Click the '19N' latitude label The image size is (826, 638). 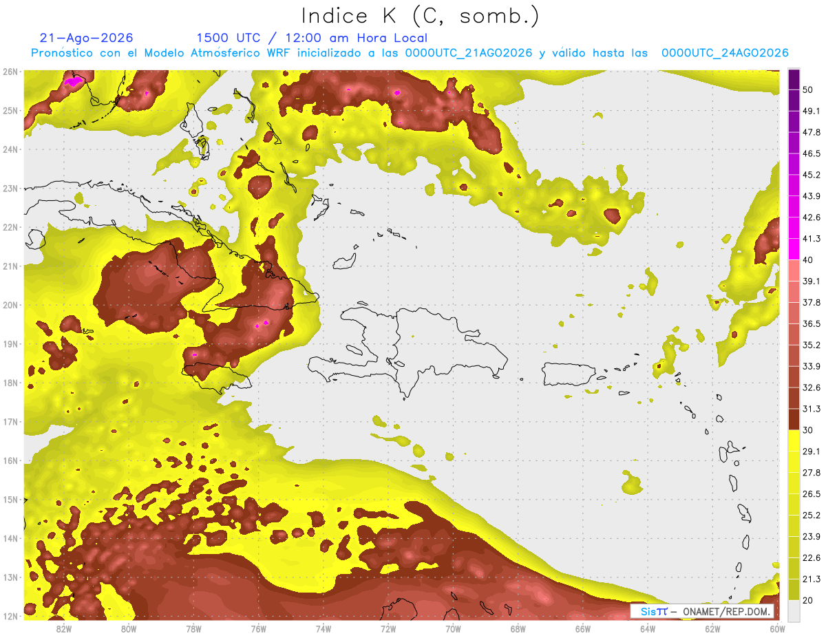(10, 344)
